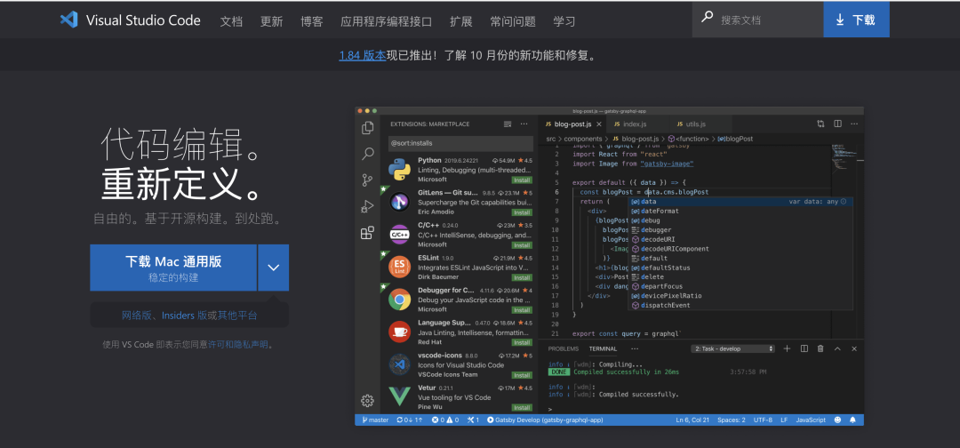Click the blue 下载 button in header
This screenshot has width=960, height=448.
(x=857, y=20)
